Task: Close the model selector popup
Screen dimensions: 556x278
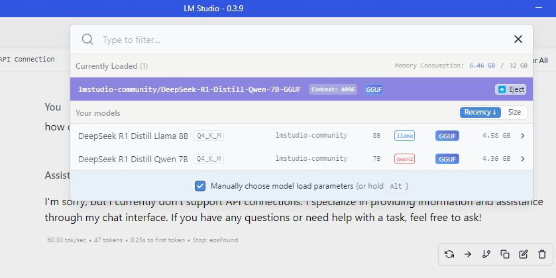Action: pyautogui.click(x=518, y=40)
